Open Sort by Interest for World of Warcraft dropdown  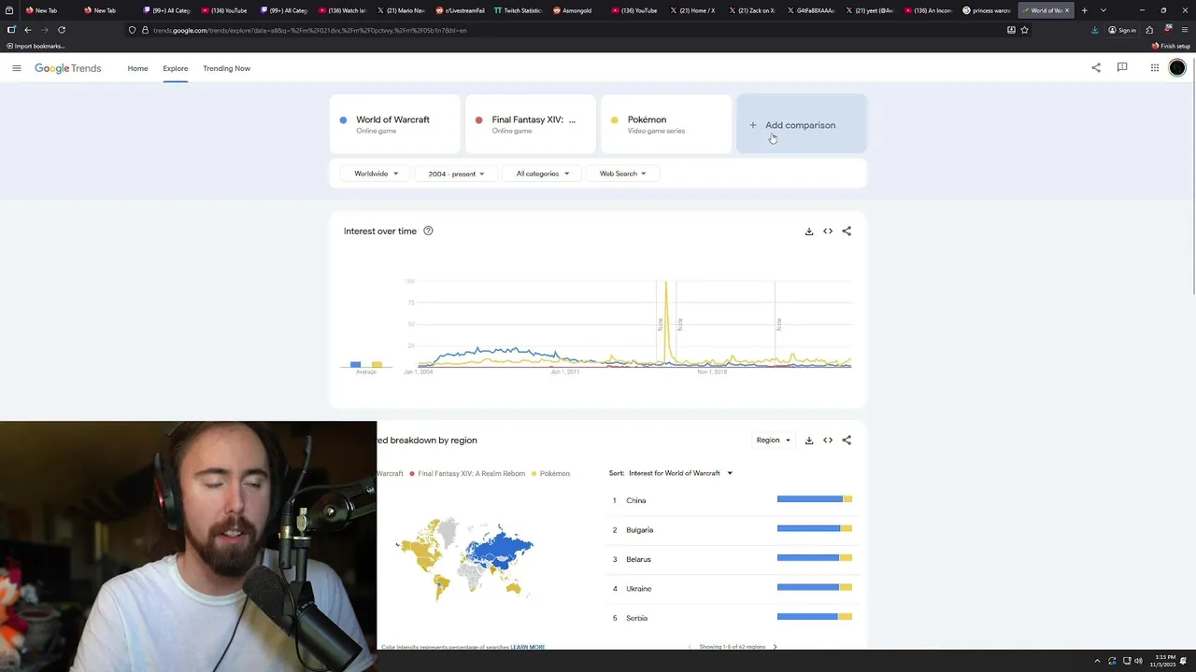coord(680,473)
